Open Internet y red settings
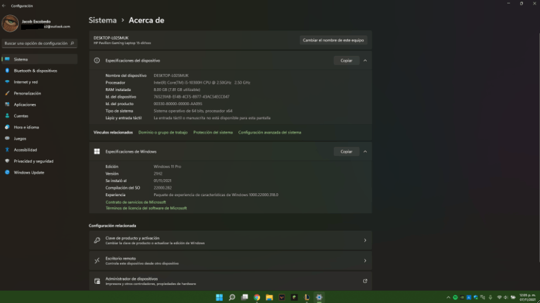 (x=40, y=82)
